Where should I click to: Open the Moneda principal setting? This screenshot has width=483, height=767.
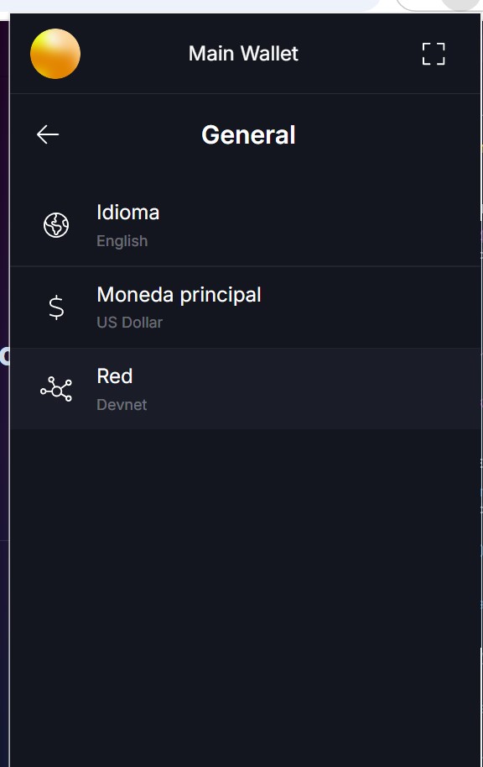tap(245, 307)
